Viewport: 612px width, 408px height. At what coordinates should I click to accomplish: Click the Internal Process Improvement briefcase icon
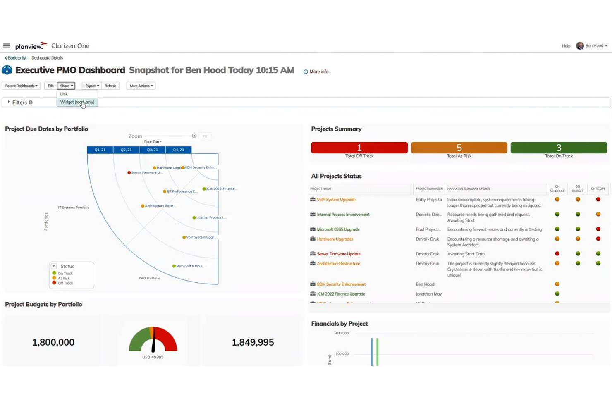(313, 215)
